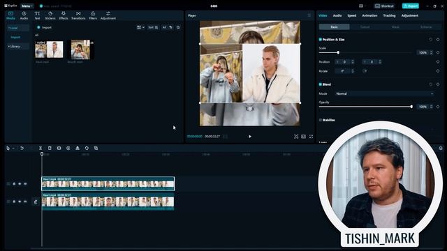Add a keyframe for Opacity
The width and height of the screenshot is (447, 251).
pos(438,107)
